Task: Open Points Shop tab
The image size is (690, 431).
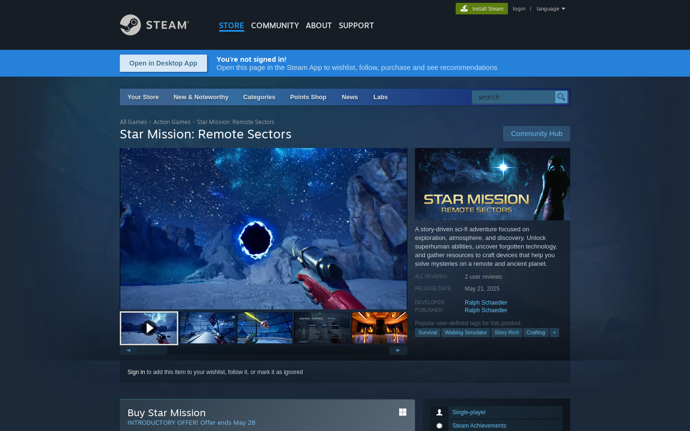Action: (308, 97)
